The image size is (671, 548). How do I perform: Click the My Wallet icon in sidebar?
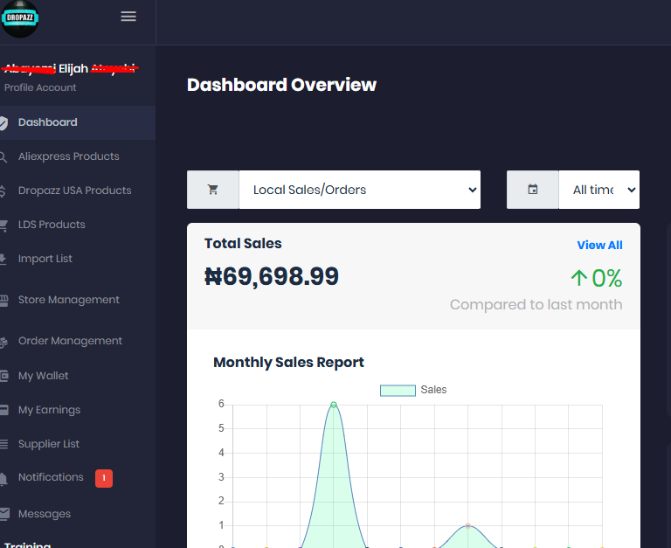(3, 376)
